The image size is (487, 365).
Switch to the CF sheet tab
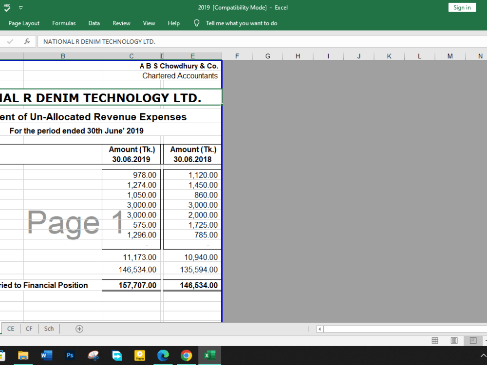(29, 328)
